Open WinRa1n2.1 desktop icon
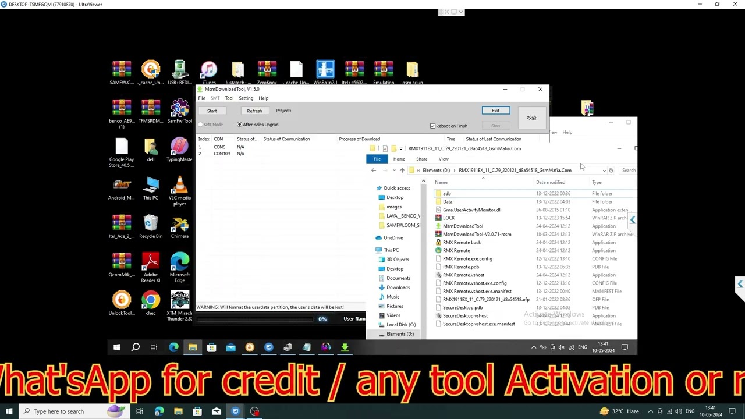 tap(325, 73)
